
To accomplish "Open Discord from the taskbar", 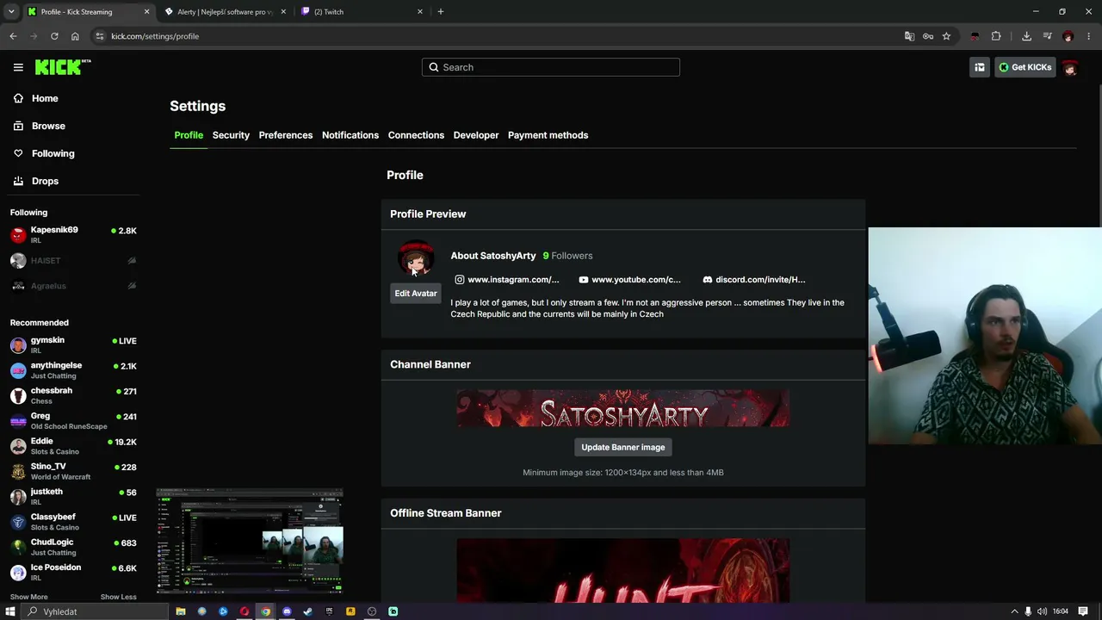I will point(287,611).
